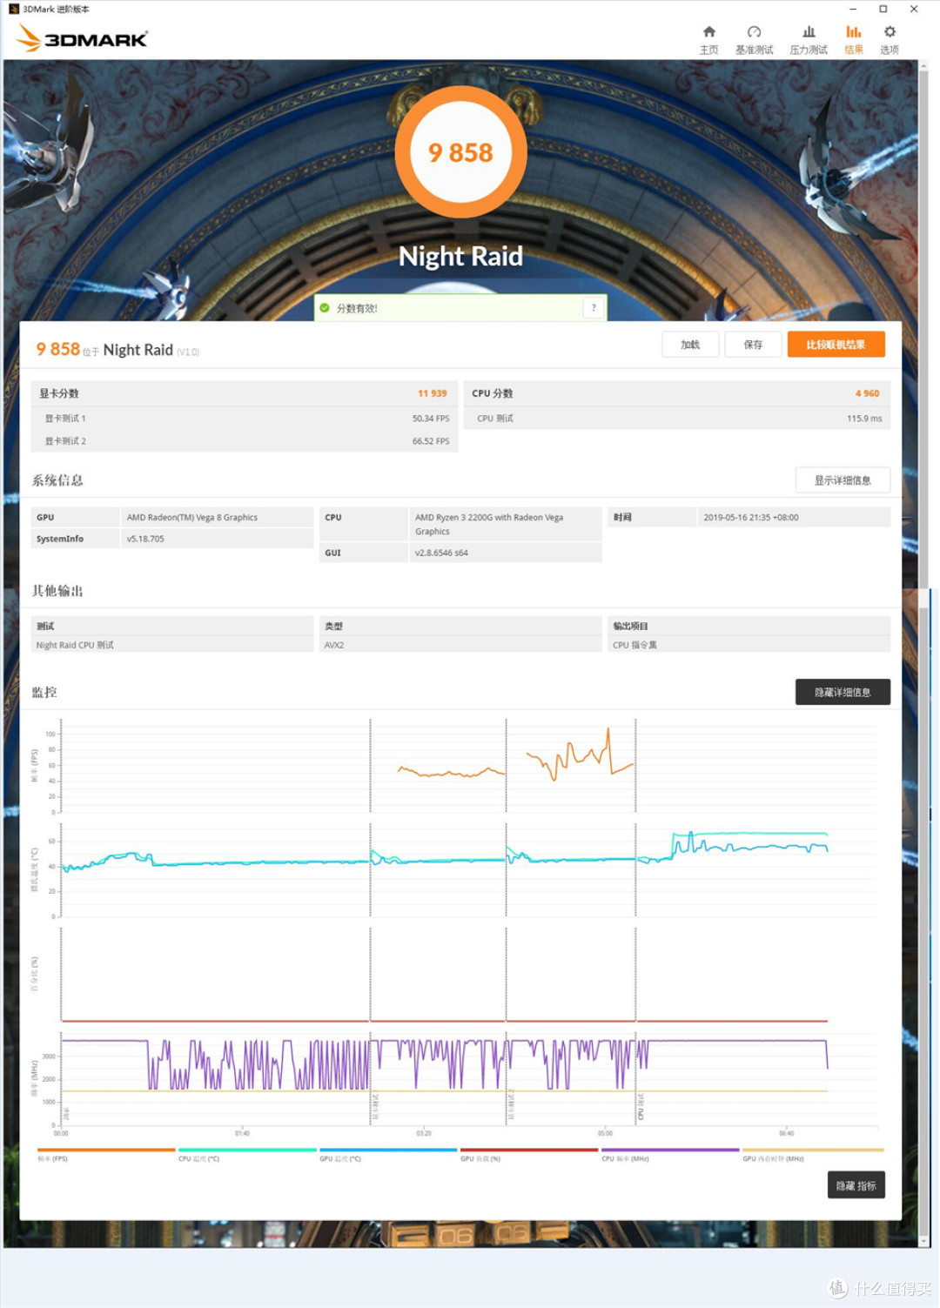The image size is (940, 1308).
Task: Select the 显卡测试 1 row label
Action: (65, 419)
